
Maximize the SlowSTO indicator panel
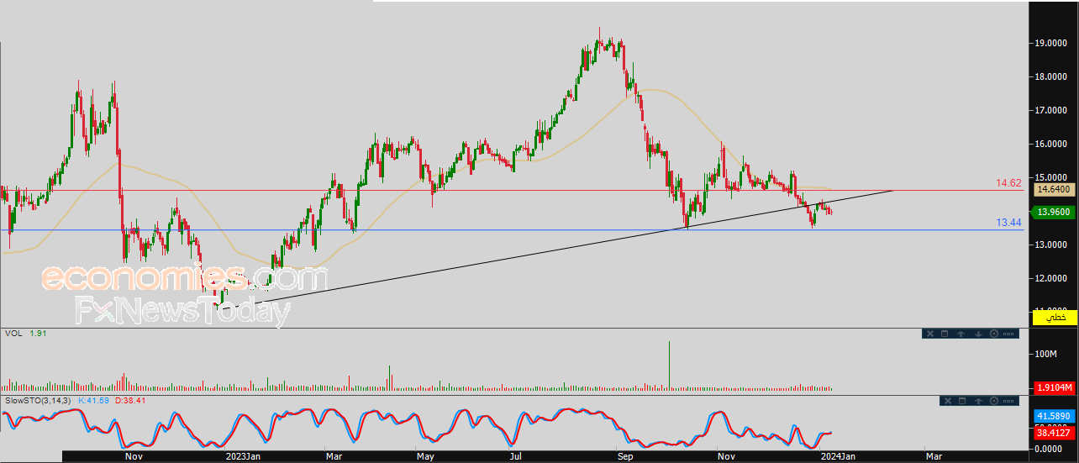[x=962, y=401]
